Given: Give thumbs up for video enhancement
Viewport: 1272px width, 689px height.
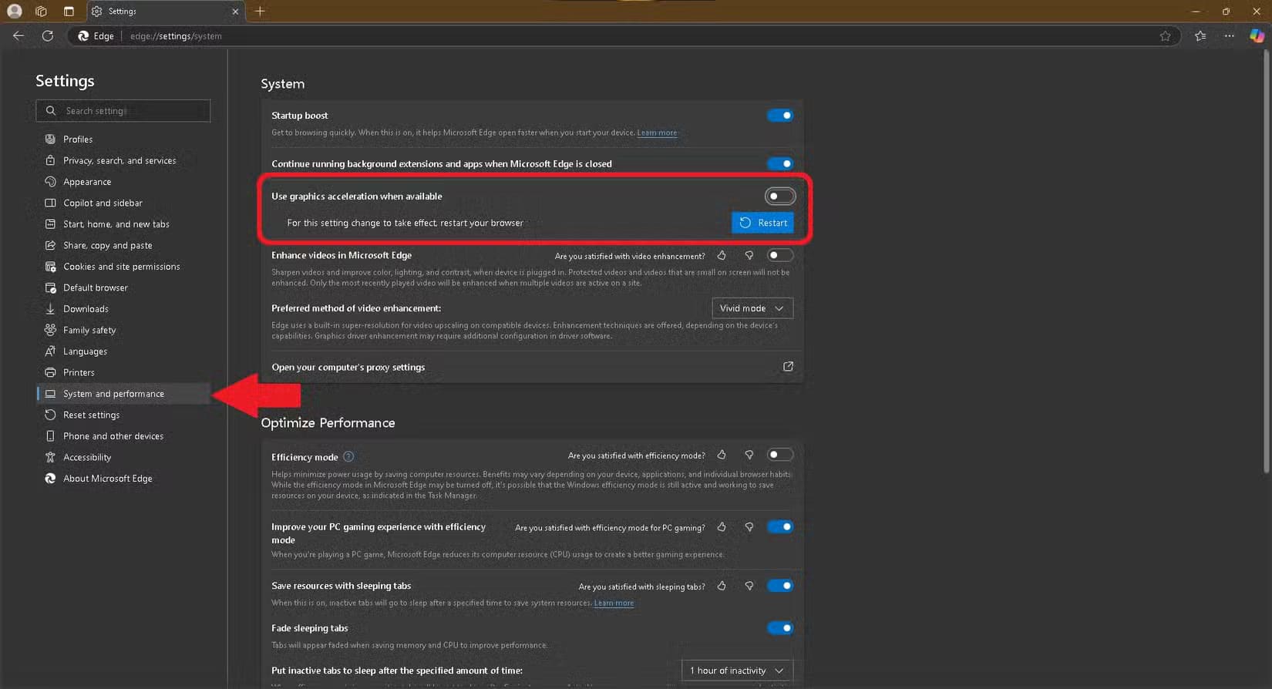Looking at the screenshot, I should (x=722, y=256).
